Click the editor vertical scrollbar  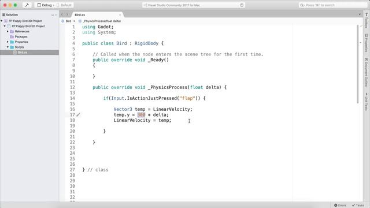pos(358,64)
